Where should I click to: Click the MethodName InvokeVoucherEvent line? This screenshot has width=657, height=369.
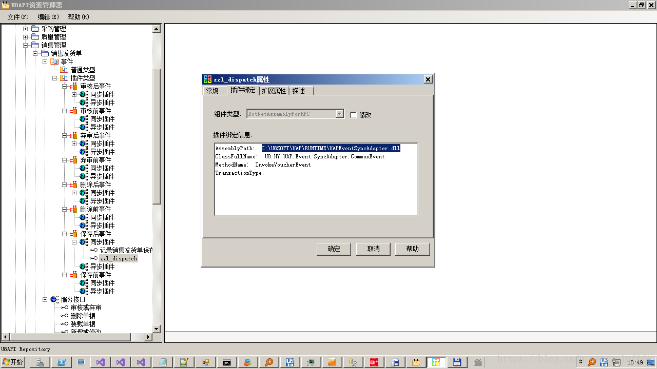tap(263, 165)
